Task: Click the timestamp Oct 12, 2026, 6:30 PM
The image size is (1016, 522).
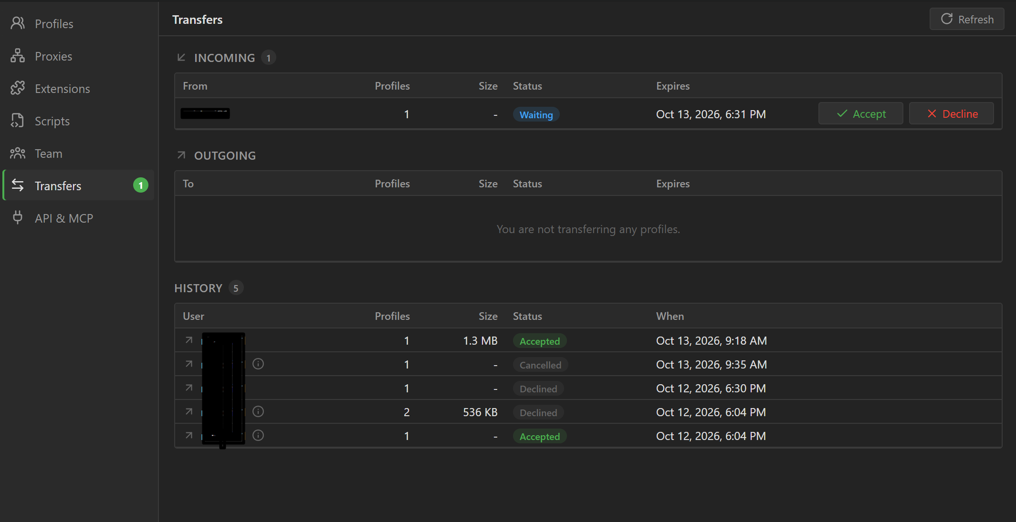Action: (x=711, y=389)
